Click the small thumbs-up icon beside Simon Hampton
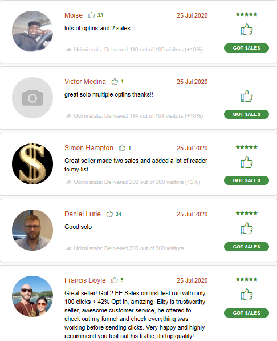The height and width of the screenshot is (341, 277). click(x=122, y=148)
